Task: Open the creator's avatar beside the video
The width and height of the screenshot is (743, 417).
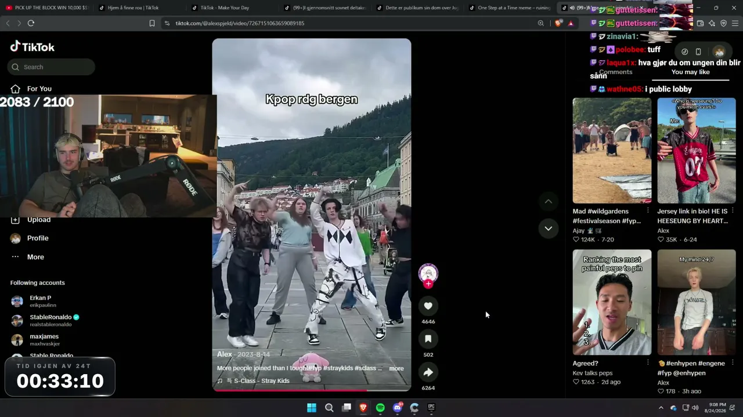Action: [428, 273]
